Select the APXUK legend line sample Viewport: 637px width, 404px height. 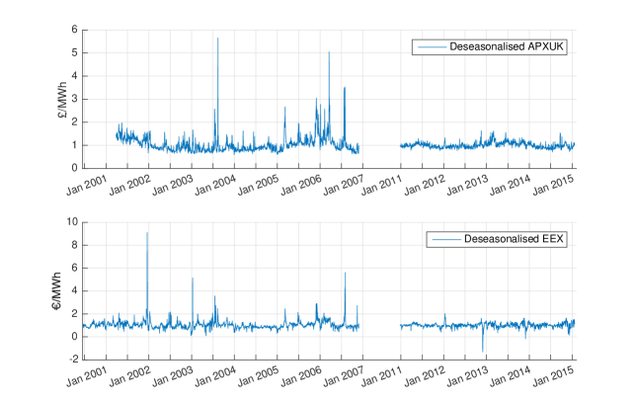pos(432,47)
